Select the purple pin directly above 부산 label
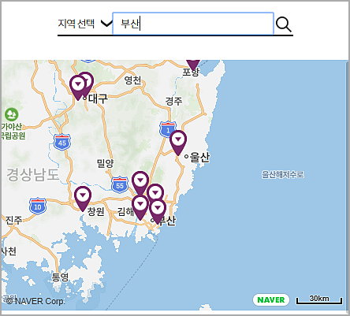350x316 pixels. pyautogui.click(x=158, y=212)
